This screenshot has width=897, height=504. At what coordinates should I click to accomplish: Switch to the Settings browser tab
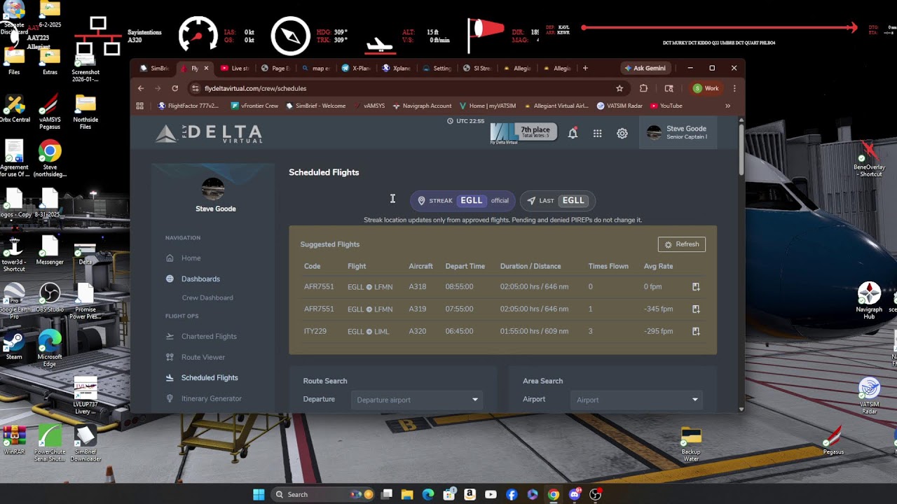[437, 68]
